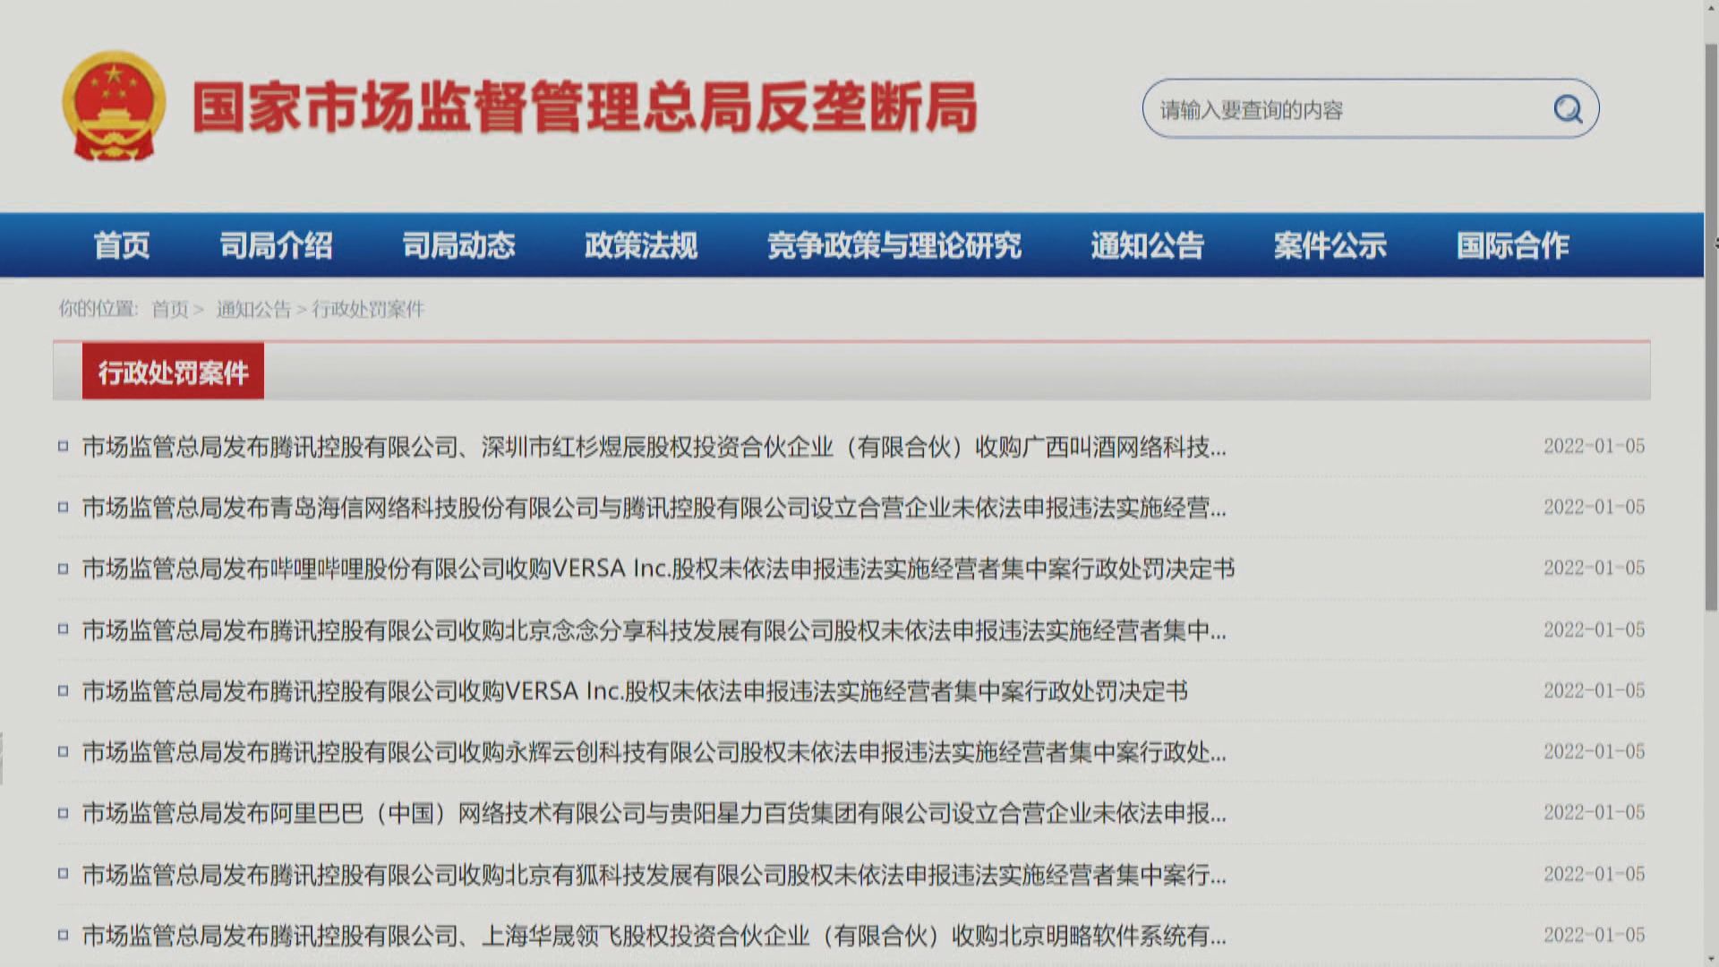1719x967 pixels.
Task: Click the search magnifier icon
Action: coord(1568,109)
